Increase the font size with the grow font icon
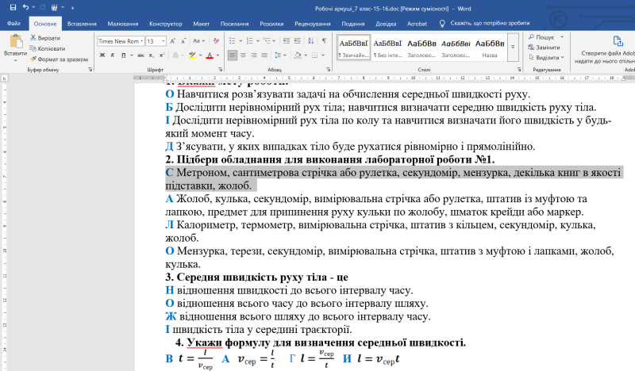Viewport: 635px width, 371px height. point(172,41)
